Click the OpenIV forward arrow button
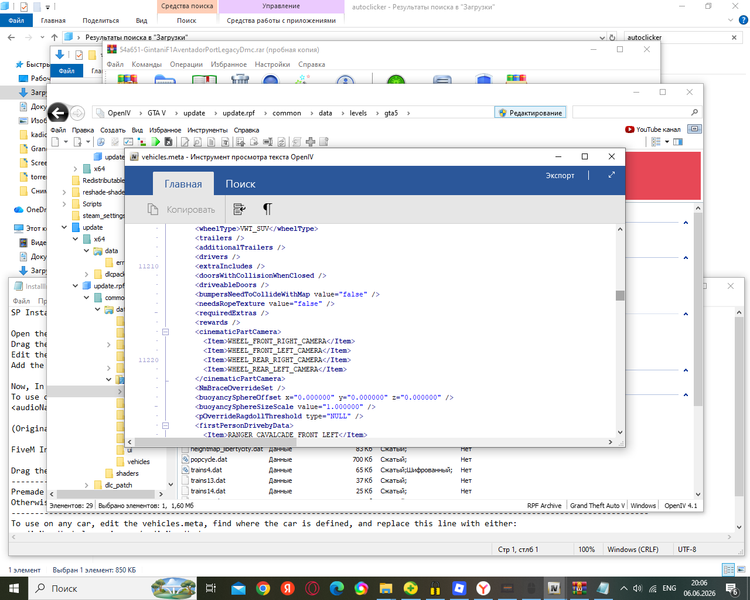750x600 pixels. tap(77, 113)
